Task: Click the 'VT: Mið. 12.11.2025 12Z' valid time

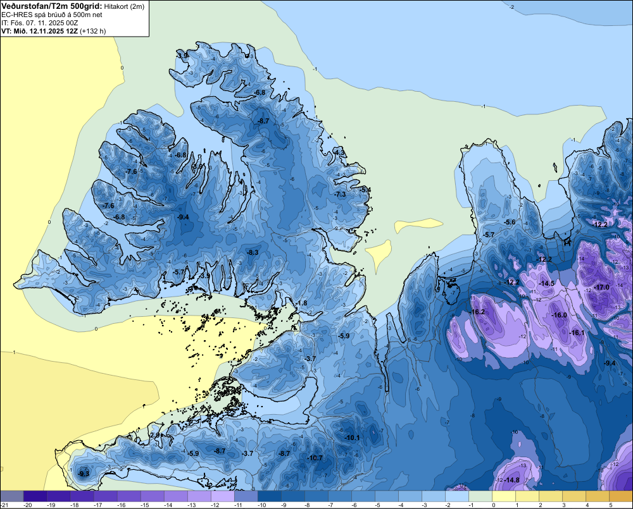Action: pos(39,31)
